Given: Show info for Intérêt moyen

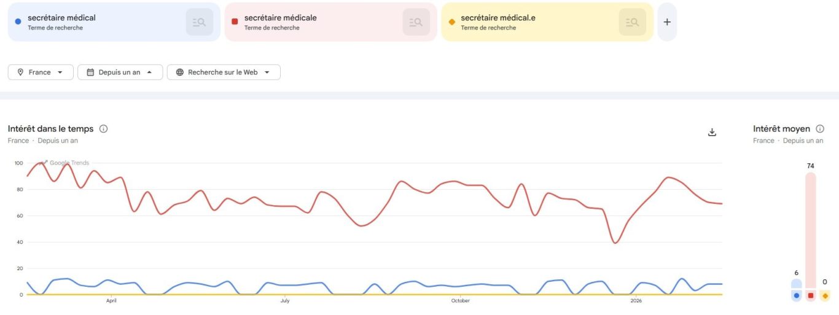Looking at the screenshot, I should pyautogui.click(x=820, y=129).
